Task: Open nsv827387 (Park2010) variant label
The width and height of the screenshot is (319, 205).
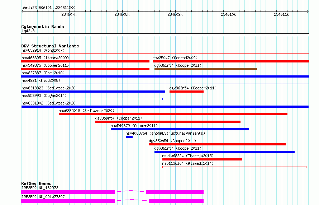Action: click(43, 73)
